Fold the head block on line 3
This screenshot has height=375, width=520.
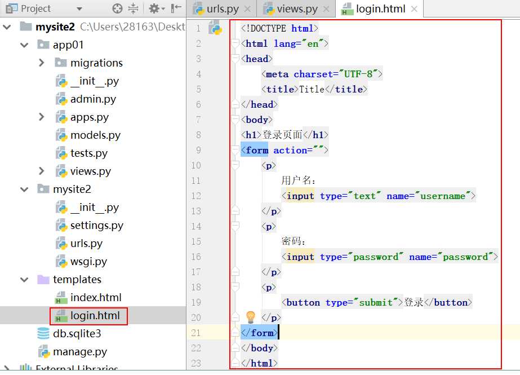[x=235, y=59]
